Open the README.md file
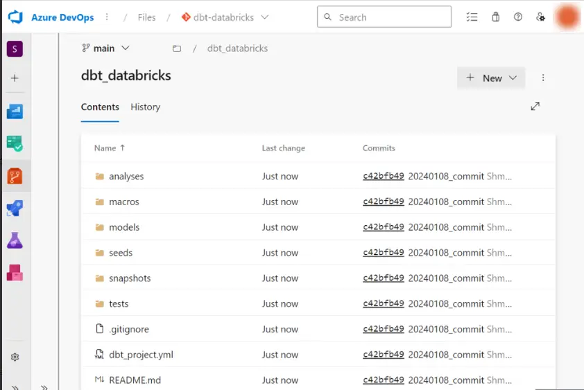 [x=135, y=380]
